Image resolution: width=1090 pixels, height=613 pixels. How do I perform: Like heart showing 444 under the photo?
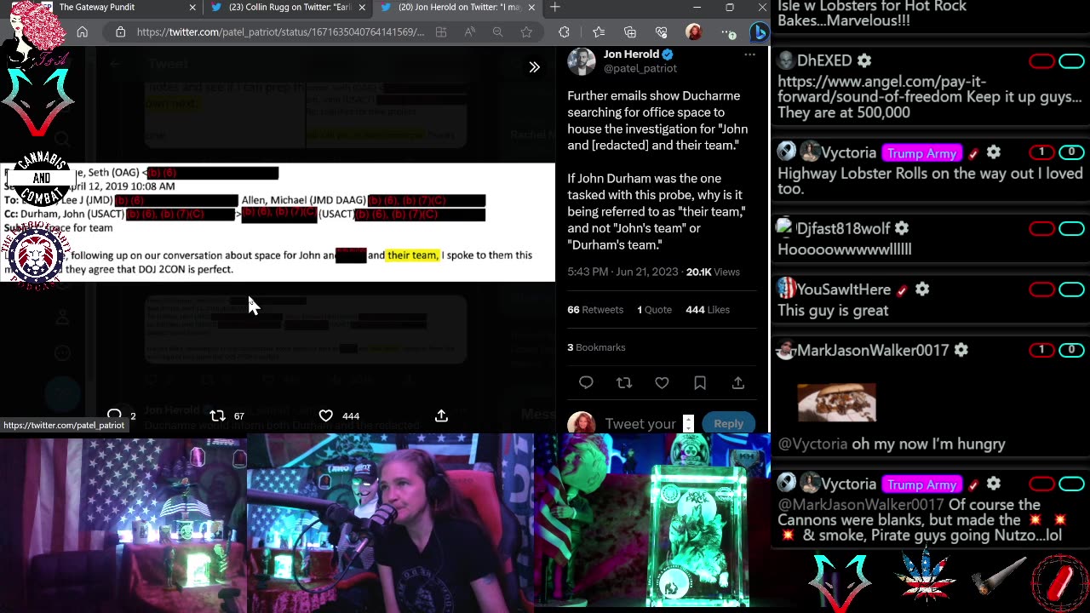[325, 415]
